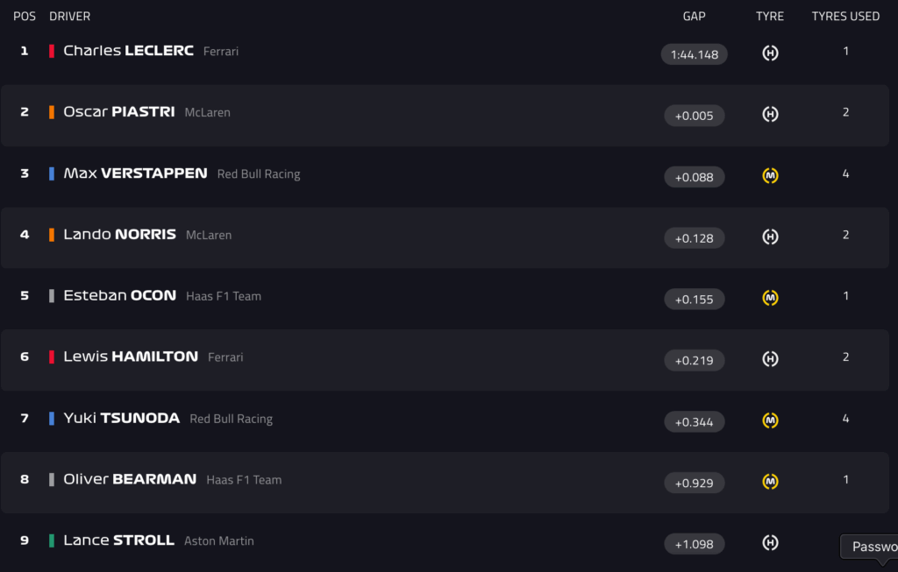The image size is (898, 572).
Task: Open Max Verstappen's driver entry
Action: pos(135,173)
